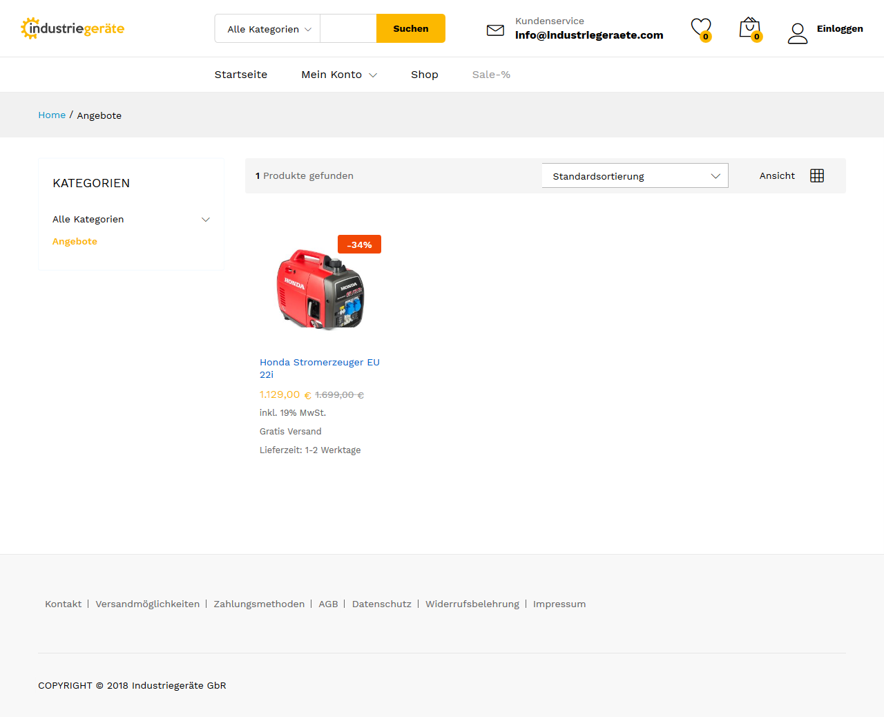Click the 'inkl. 19% MwSt.' text
The image size is (884, 717).
pos(293,412)
